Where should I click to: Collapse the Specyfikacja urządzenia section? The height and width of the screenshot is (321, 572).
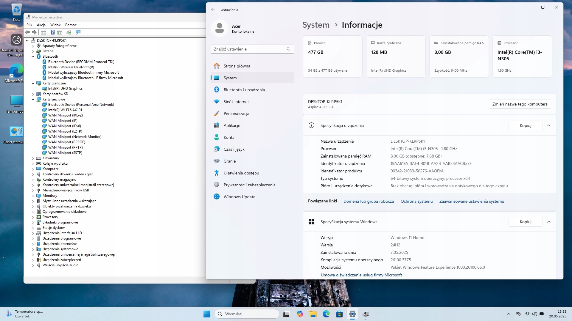(x=548, y=125)
